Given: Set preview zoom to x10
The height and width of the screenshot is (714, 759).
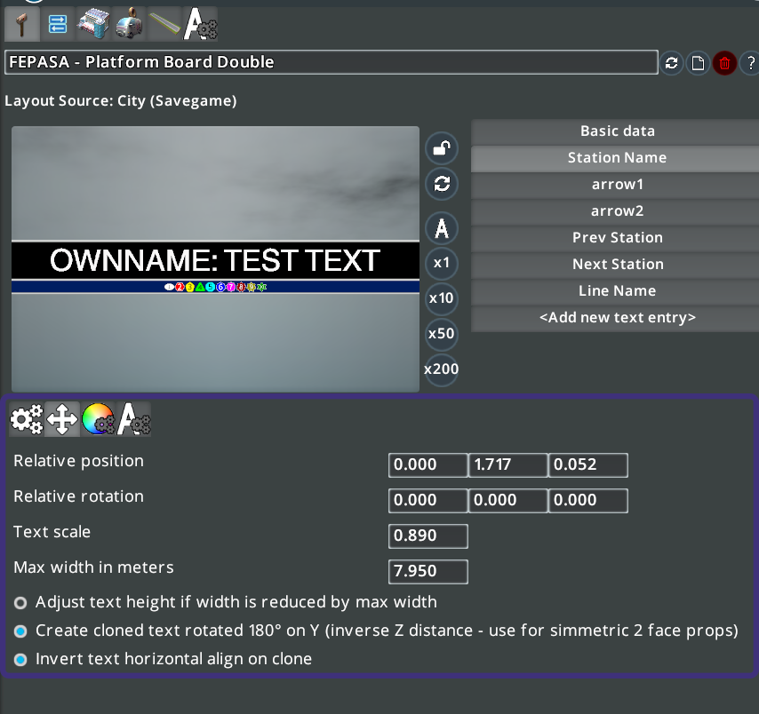Looking at the screenshot, I should [442, 298].
